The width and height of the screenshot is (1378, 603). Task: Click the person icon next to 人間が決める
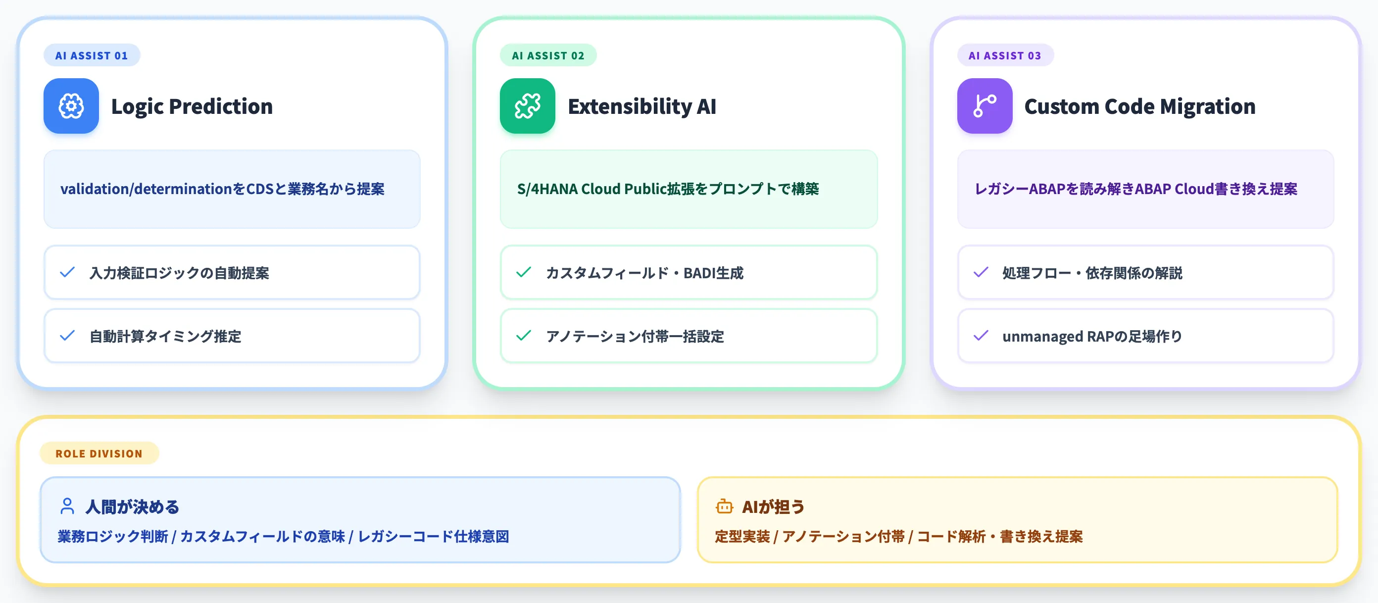(x=67, y=506)
